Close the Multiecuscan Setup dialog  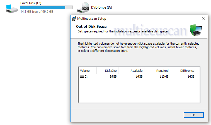coord(204,19)
